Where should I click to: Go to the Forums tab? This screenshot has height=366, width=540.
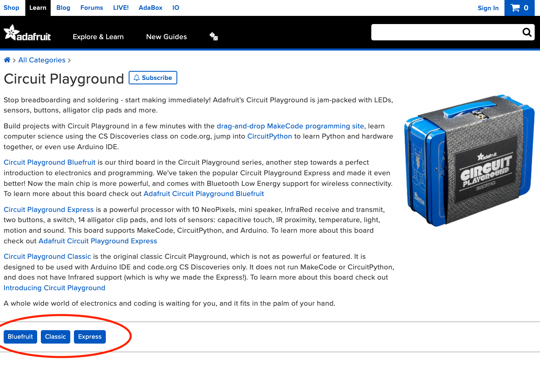91,8
